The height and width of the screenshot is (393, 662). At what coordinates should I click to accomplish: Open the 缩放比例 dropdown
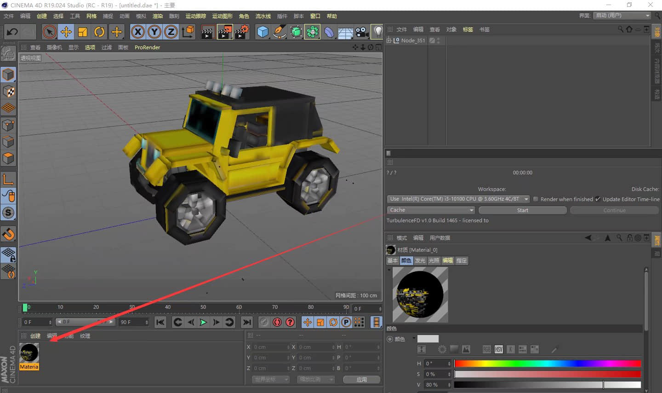[315, 380]
